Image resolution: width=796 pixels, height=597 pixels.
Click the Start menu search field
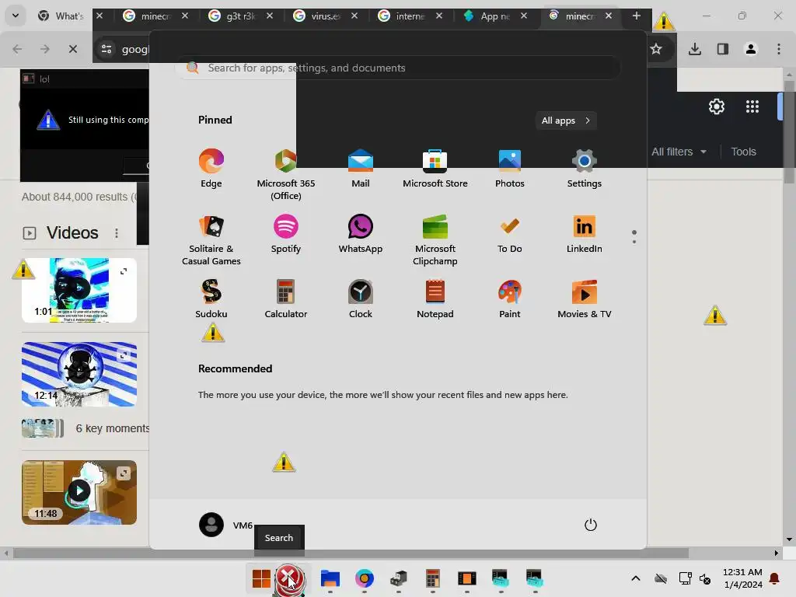(x=398, y=68)
